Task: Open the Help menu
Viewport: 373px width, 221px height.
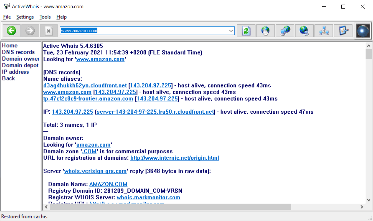Action: click(x=61, y=17)
